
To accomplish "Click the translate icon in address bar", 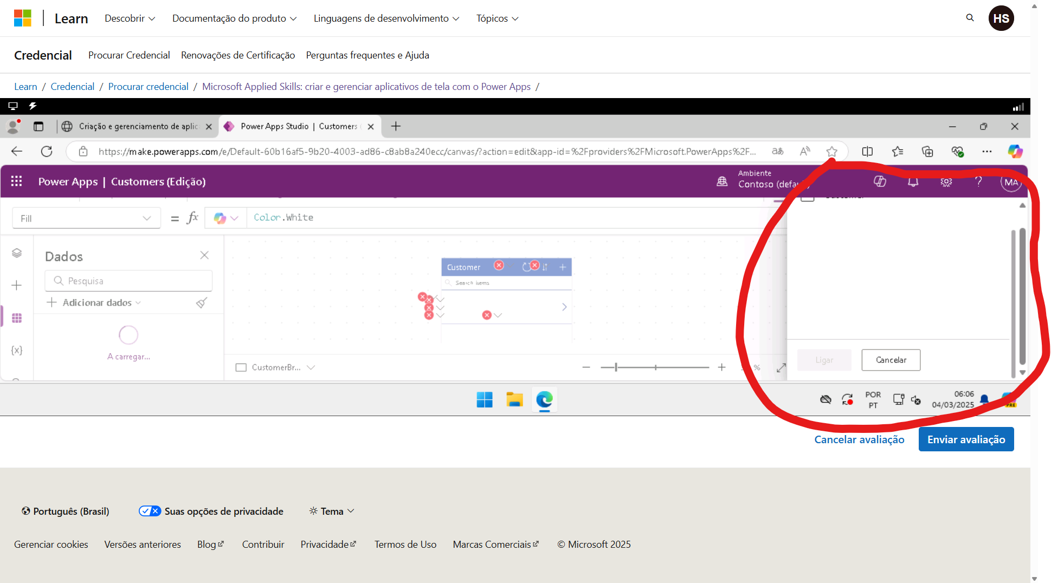I will [x=778, y=152].
